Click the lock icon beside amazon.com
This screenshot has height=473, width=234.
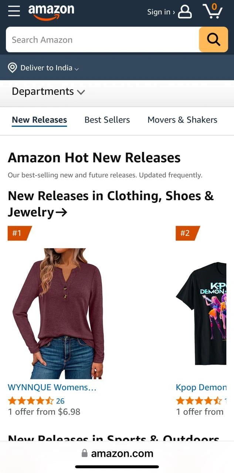point(85,453)
